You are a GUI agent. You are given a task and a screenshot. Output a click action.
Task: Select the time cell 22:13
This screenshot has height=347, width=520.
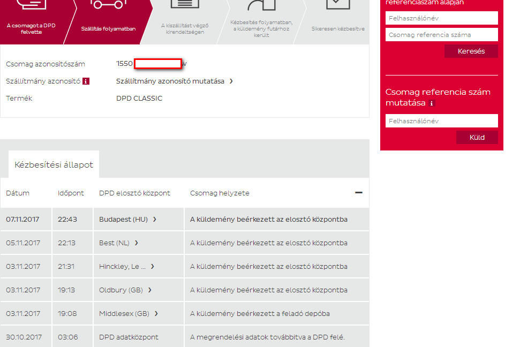(66, 243)
